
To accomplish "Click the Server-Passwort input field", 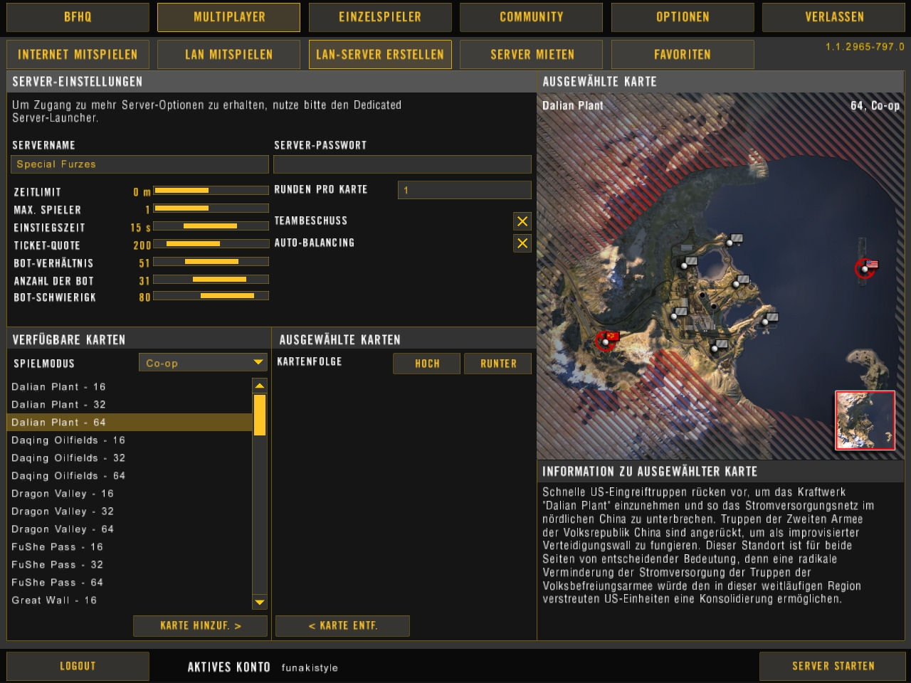I will click(402, 164).
